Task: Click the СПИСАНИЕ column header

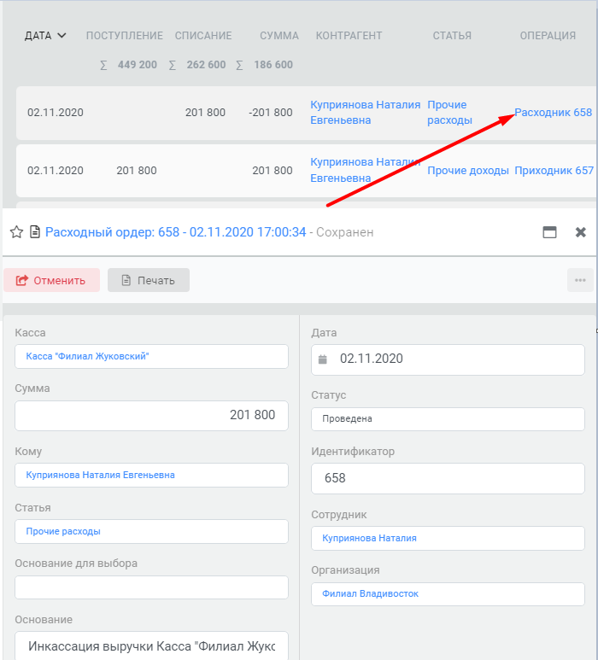Action: [x=203, y=36]
